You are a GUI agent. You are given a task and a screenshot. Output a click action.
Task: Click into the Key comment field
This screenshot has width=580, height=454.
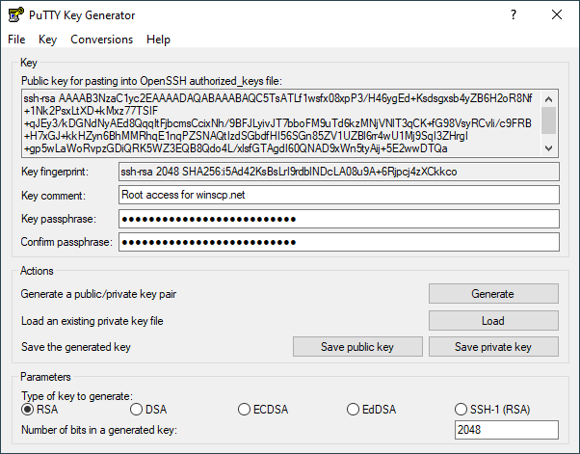(x=337, y=195)
